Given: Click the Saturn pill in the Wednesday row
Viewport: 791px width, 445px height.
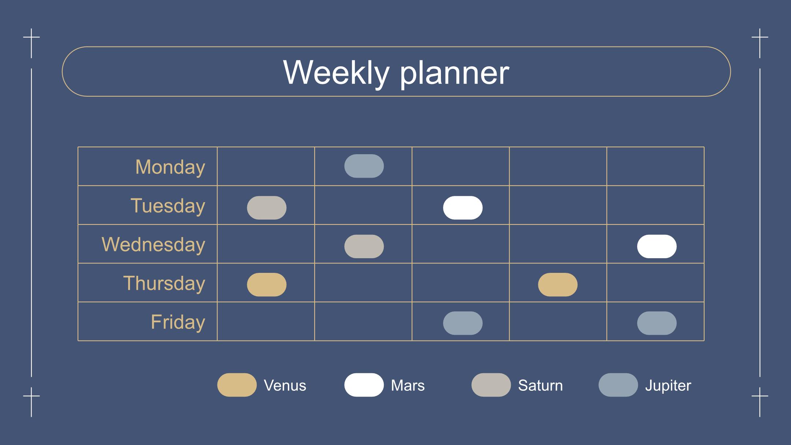Looking at the screenshot, I should [x=364, y=246].
